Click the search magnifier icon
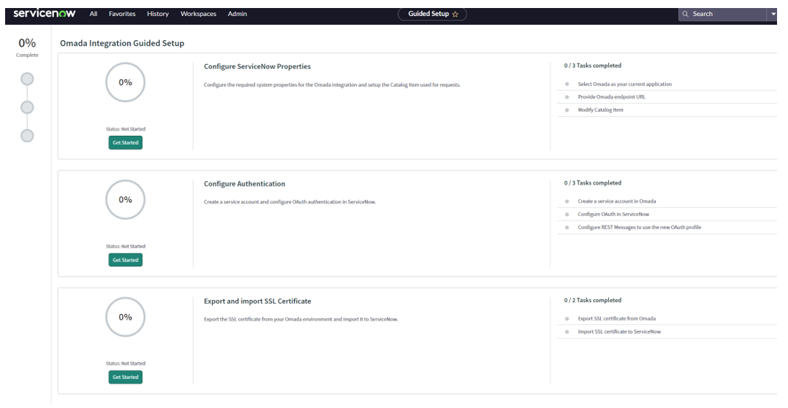 (x=686, y=14)
